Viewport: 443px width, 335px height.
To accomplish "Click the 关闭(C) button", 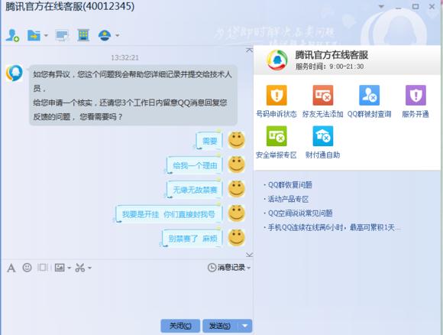I will tap(180, 326).
